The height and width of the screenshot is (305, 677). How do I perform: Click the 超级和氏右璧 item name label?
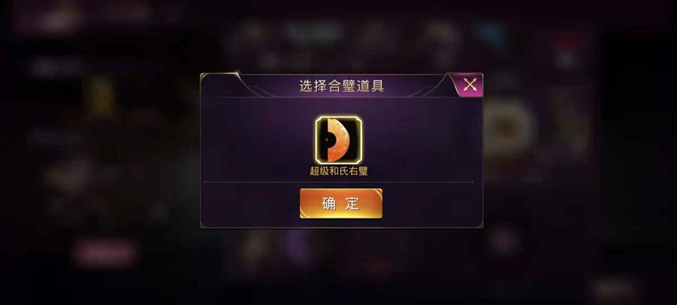[338, 172]
